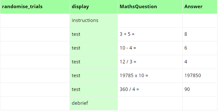Click the answer cell containing 90
This screenshot has height=111, width=218.
click(x=200, y=90)
